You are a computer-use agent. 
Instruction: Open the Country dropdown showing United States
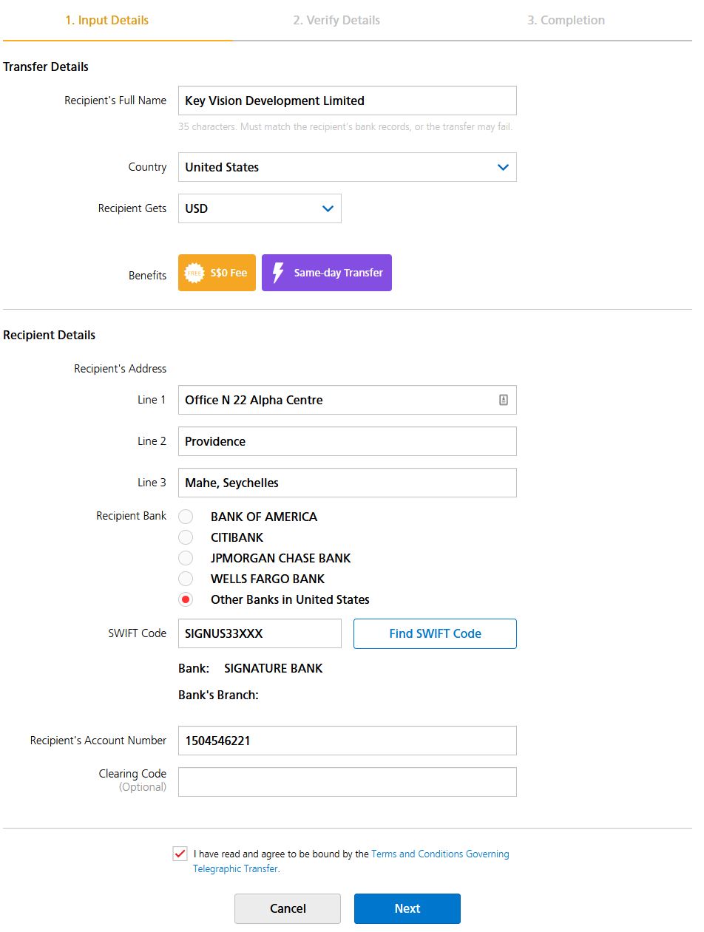pos(348,167)
